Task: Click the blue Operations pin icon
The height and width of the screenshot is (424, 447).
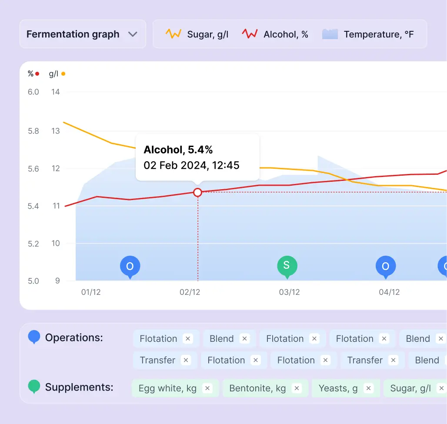Action: point(34,337)
